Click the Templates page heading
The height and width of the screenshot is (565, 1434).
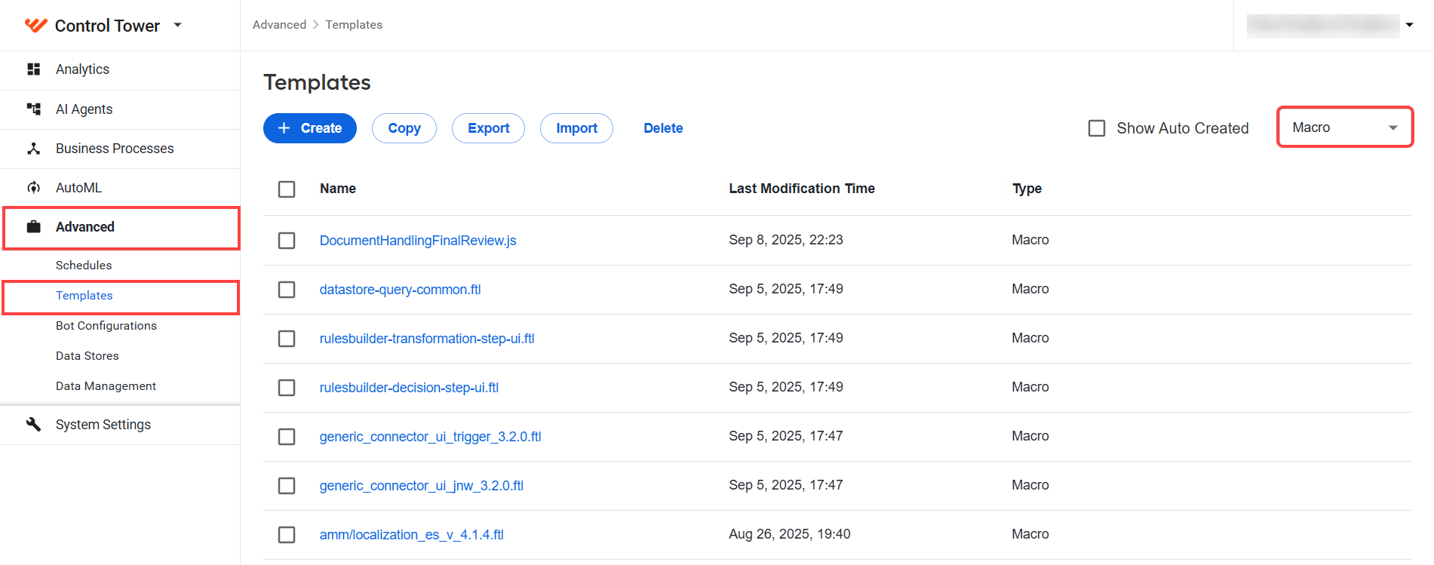(x=317, y=82)
